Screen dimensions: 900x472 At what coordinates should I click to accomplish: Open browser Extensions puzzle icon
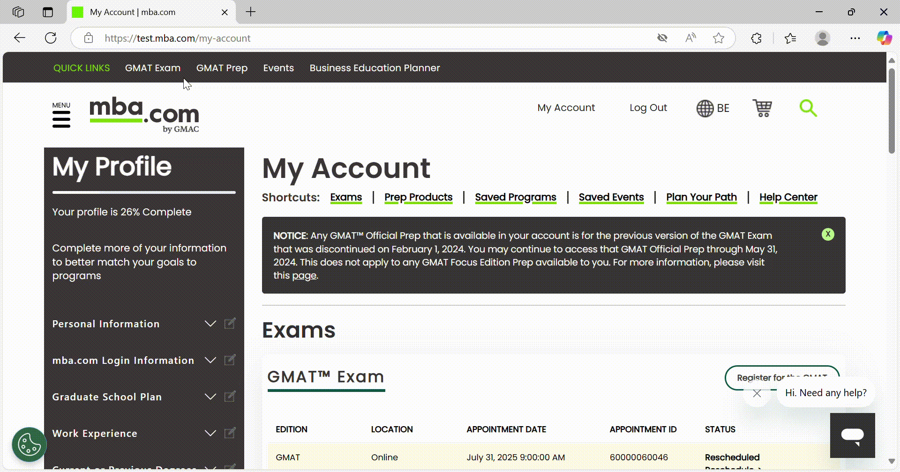point(756,38)
